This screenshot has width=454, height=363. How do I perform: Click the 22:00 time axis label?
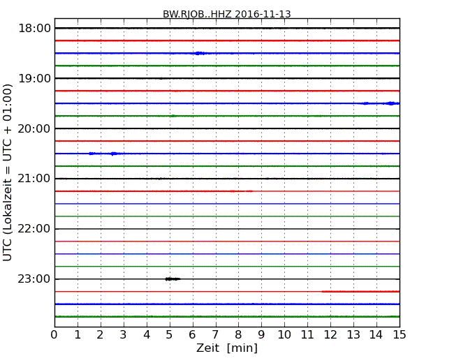[x=34, y=229]
